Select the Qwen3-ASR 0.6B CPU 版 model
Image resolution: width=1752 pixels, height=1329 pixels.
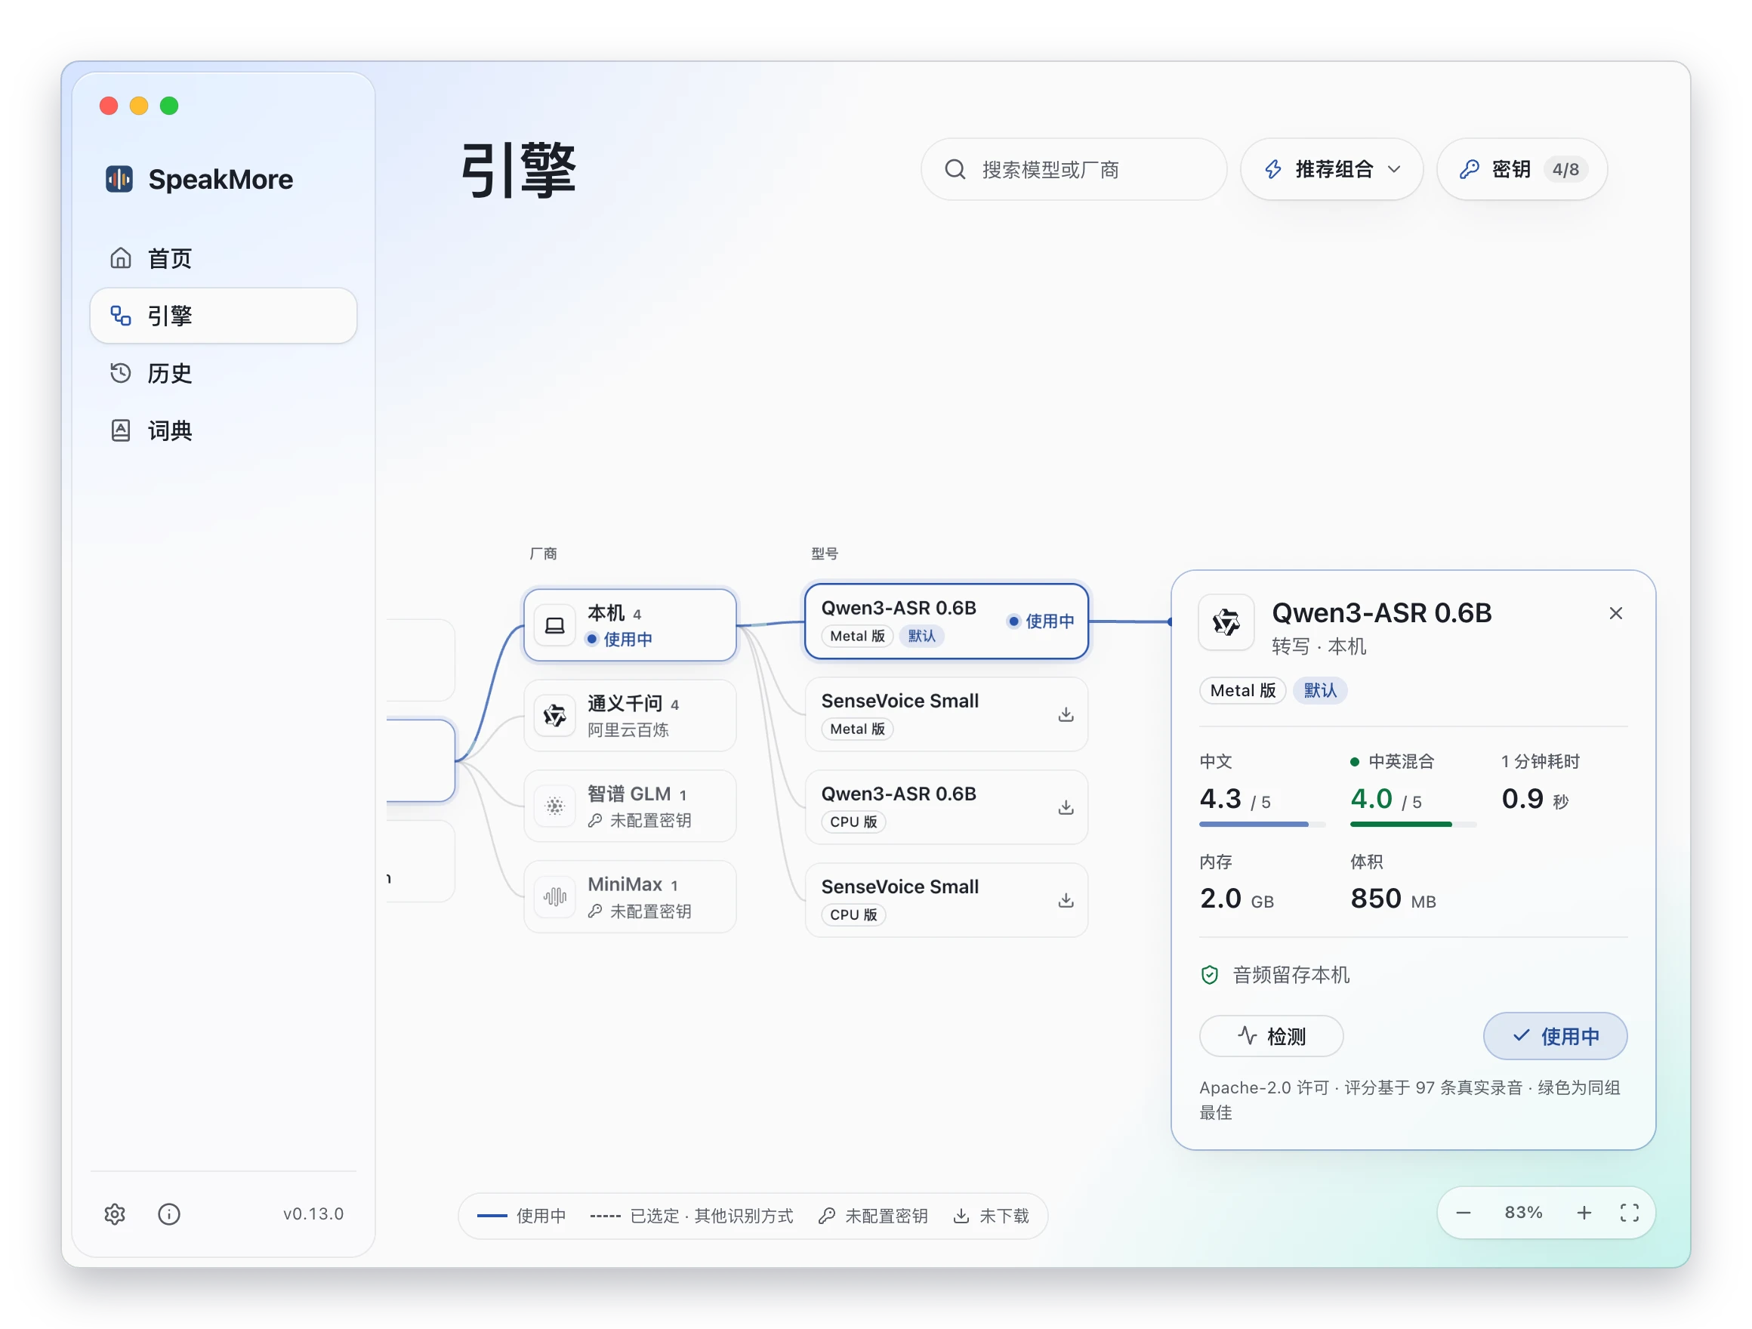click(945, 807)
